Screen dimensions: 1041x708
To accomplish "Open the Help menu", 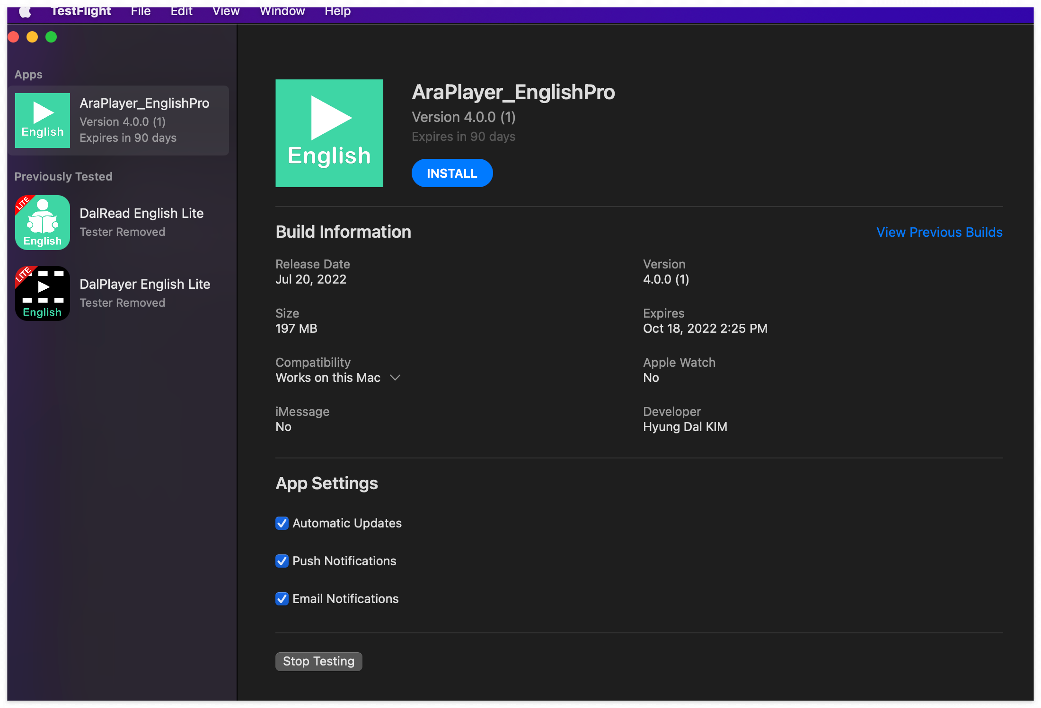I will coord(337,11).
